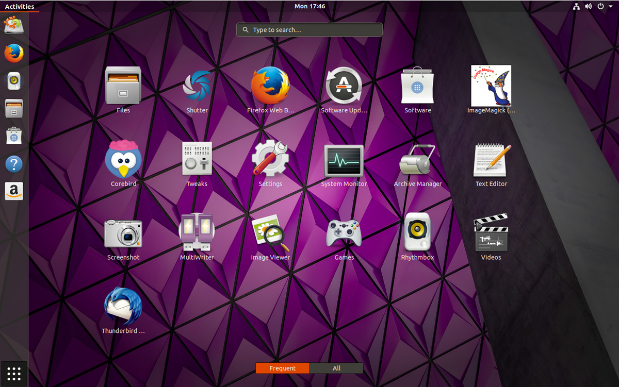Launch System Monitor

pyautogui.click(x=344, y=161)
